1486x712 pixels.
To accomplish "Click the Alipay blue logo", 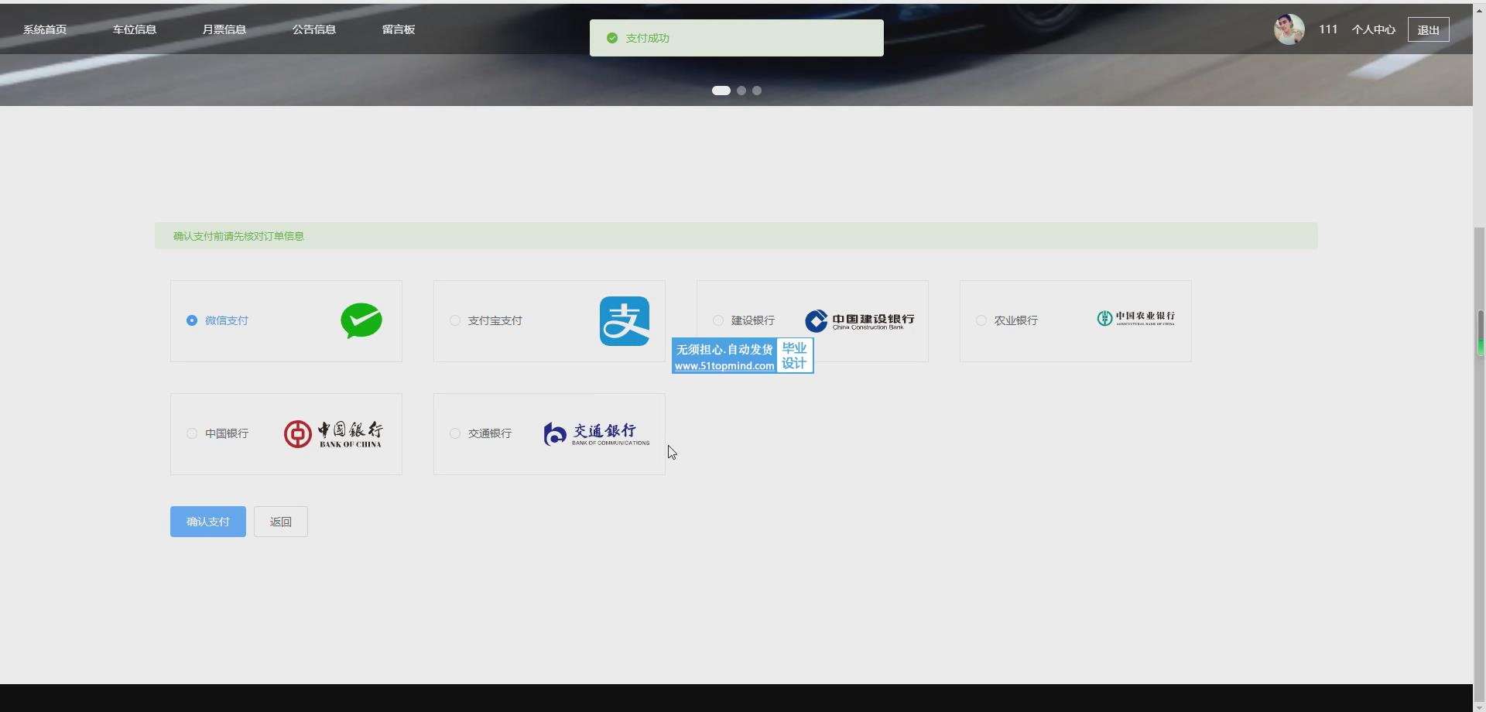I will (x=624, y=320).
